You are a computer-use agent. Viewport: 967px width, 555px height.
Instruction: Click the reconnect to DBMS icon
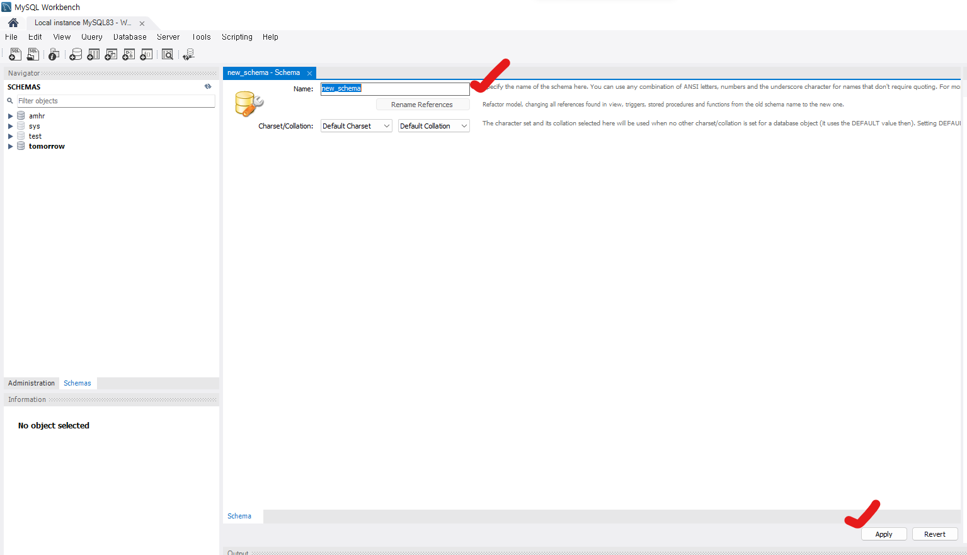[188, 55]
